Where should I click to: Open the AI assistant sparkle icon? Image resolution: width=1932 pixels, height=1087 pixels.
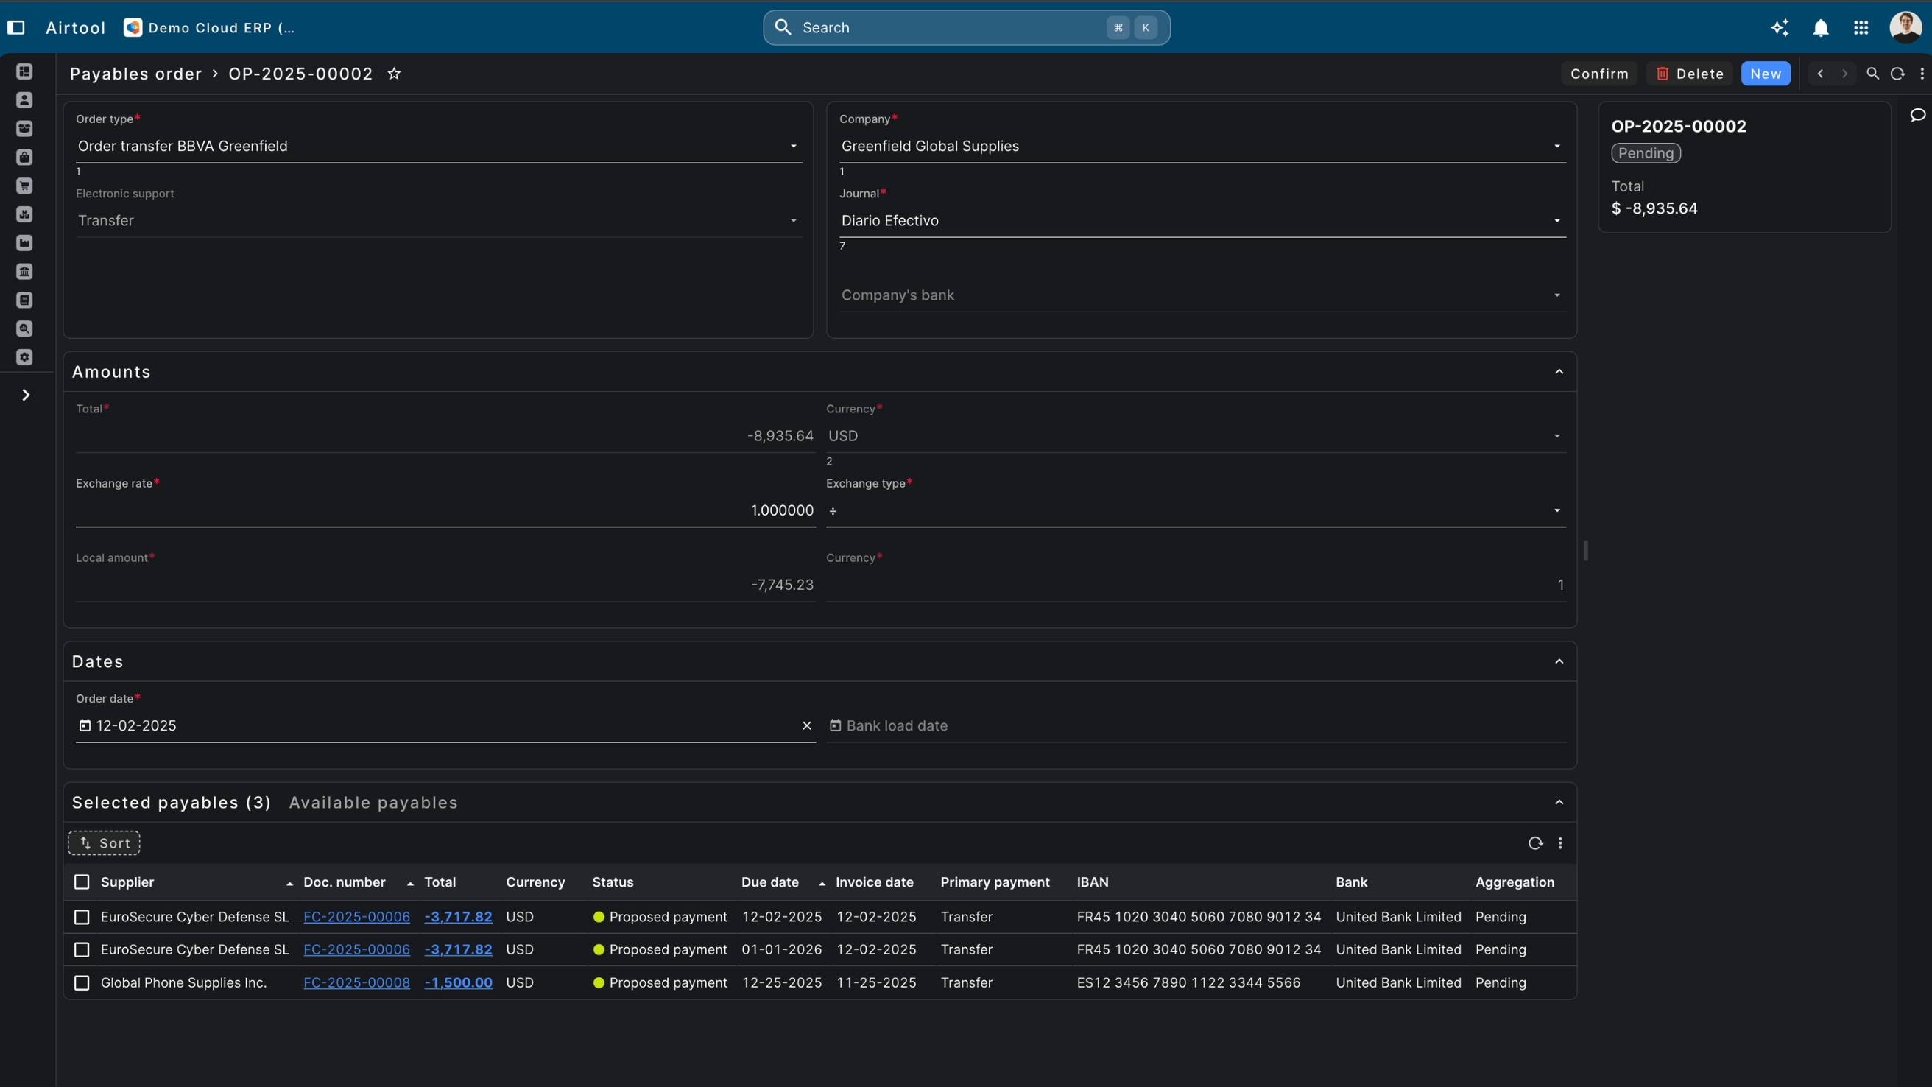pyautogui.click(x=1780, y=28)
